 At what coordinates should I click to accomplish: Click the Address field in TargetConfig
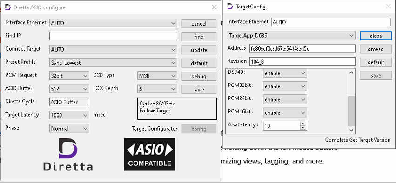point(302,48)
